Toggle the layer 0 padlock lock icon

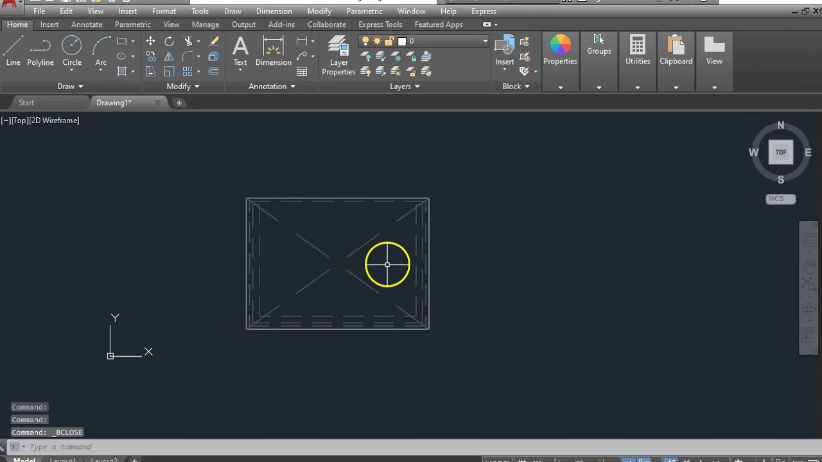[x=389, y=41]
